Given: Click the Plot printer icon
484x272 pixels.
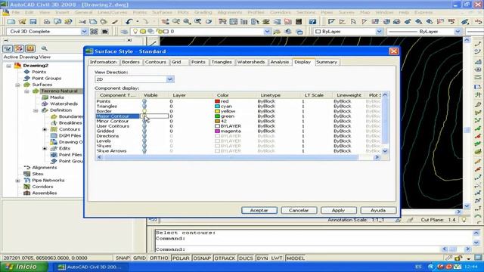Looking at the screenshot, I should pyautogui.click(x=47, y=22).
